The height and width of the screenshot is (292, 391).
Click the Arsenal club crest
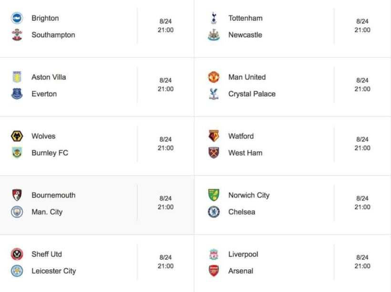click(213, 271)
